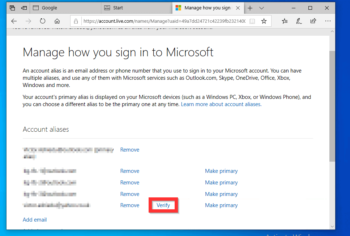Image resolution: width=350 pixels, height=236 pixels.
Task: Open Learn more about account aliases
Action: tap(221, 104)
